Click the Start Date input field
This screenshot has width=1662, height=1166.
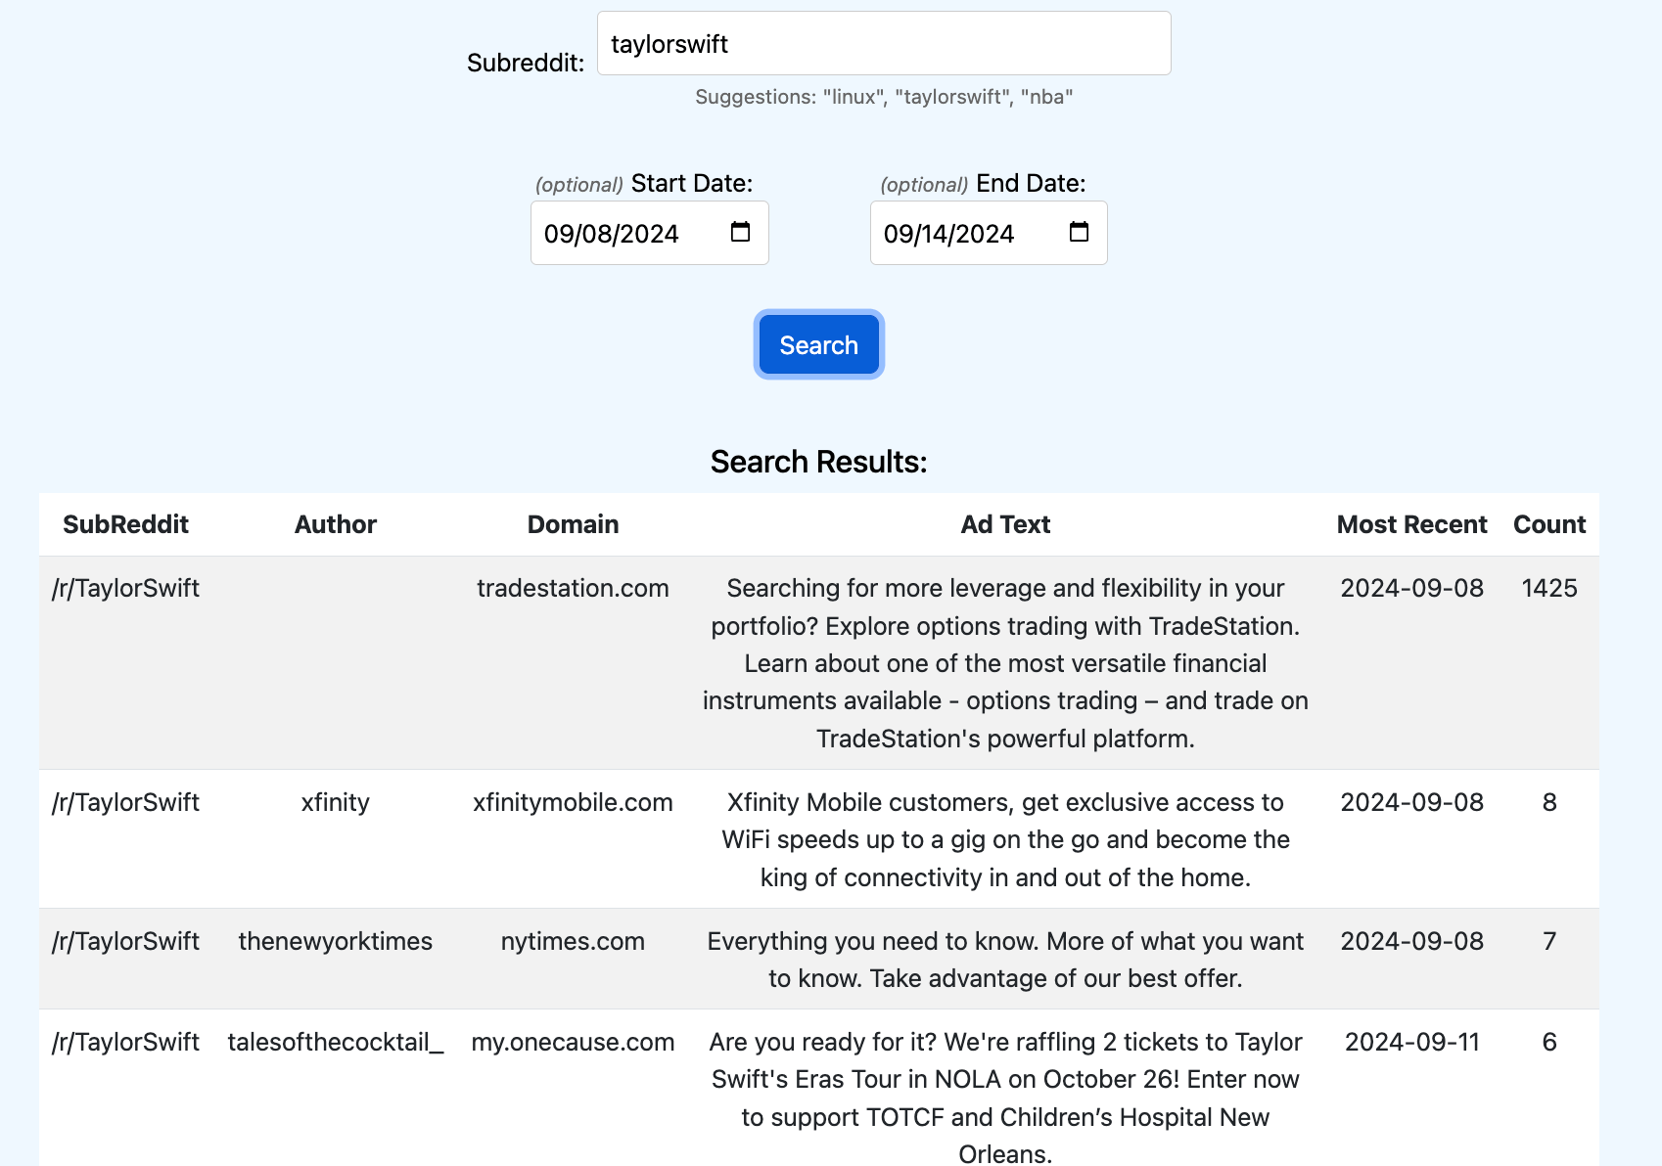click(626, 233)
